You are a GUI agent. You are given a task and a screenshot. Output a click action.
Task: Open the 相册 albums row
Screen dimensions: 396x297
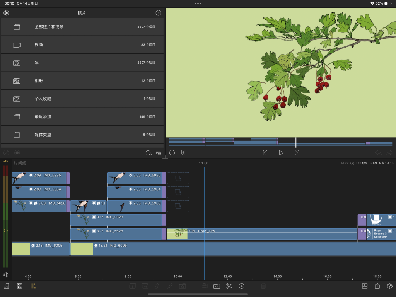(x=82, y=80)
